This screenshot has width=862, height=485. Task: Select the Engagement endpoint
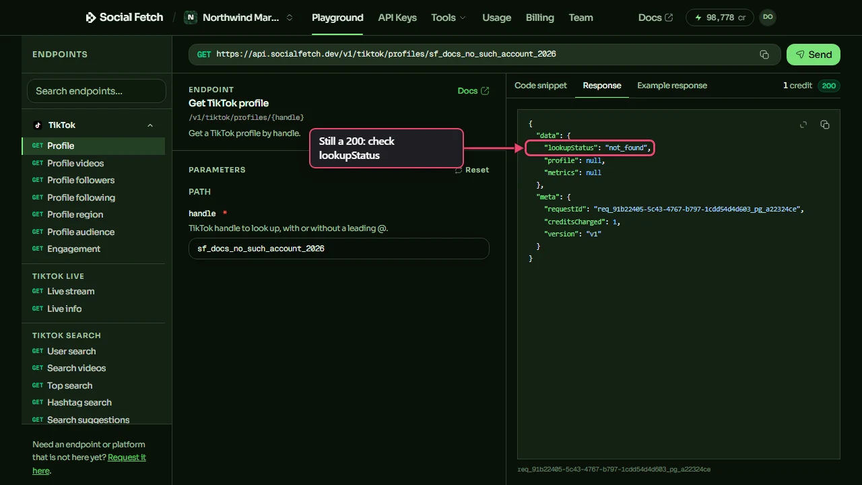(x=93, y=249)
